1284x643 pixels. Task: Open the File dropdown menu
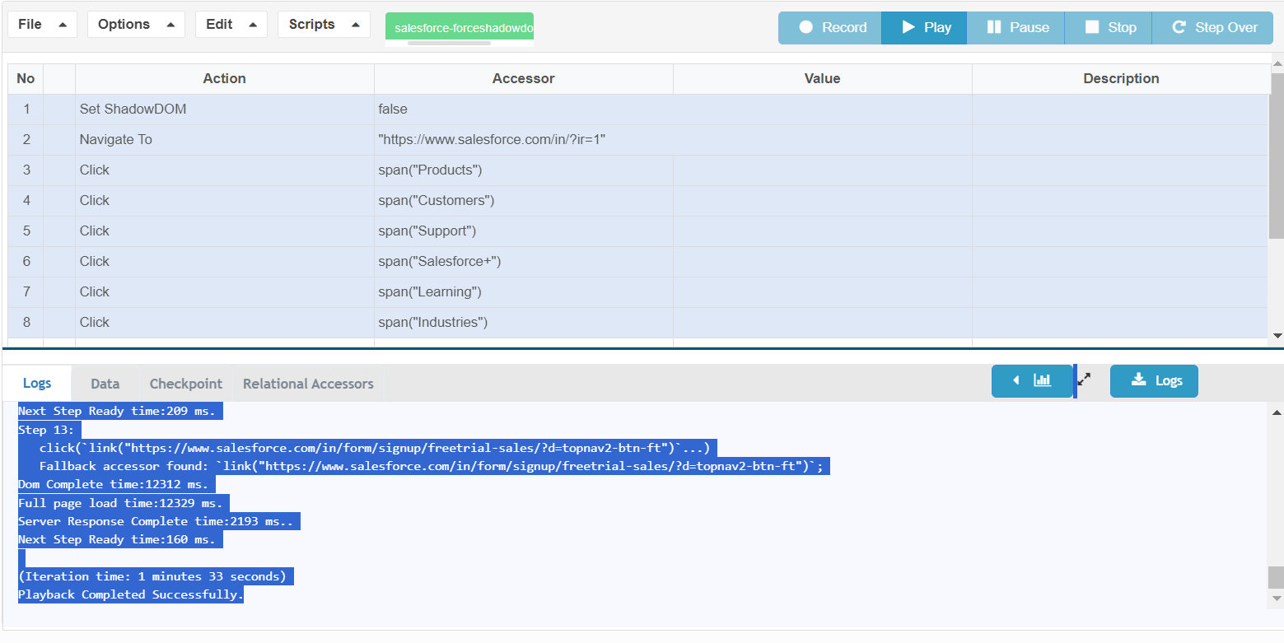point(42,25)
